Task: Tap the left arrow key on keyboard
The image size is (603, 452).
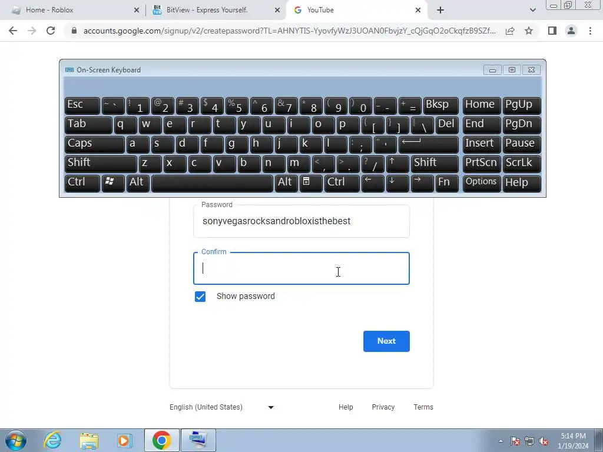Action: pos(373,183)
